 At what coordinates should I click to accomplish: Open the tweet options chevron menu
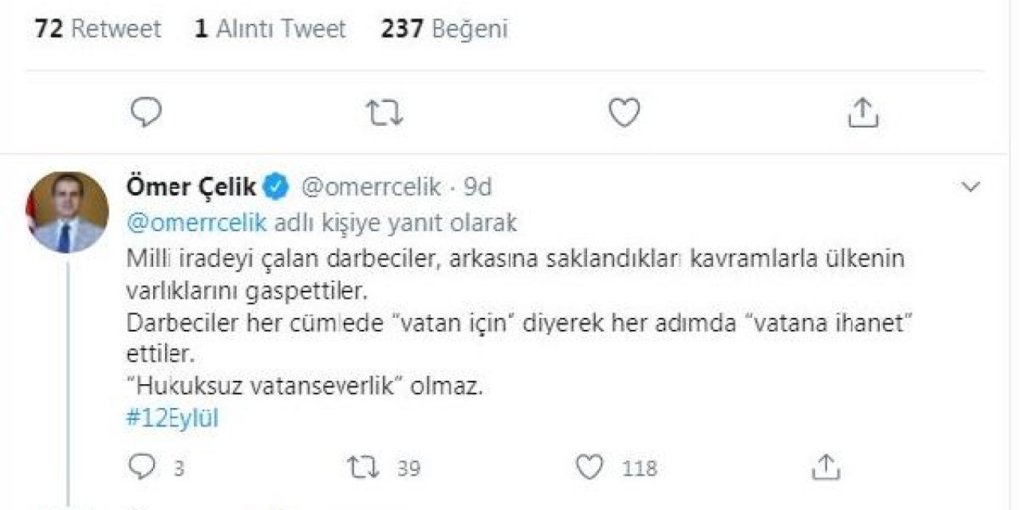(971, 187)
